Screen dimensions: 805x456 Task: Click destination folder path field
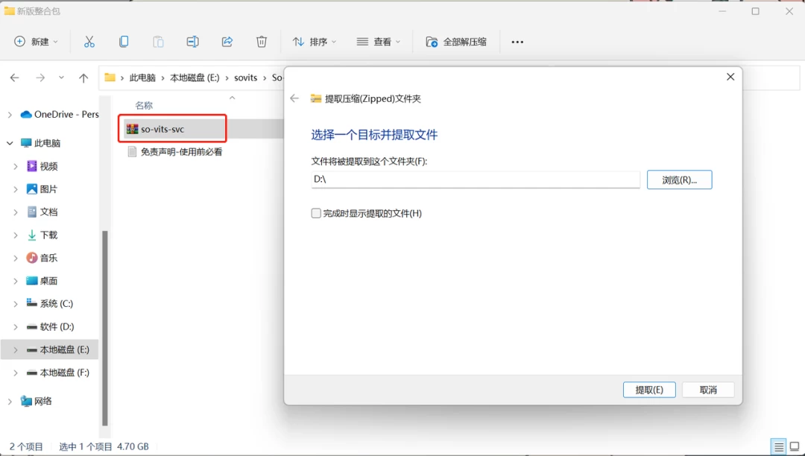476,180
